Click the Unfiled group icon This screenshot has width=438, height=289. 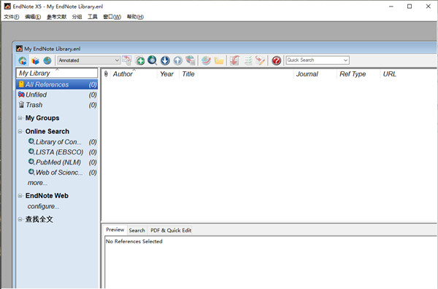click(21, 95)
